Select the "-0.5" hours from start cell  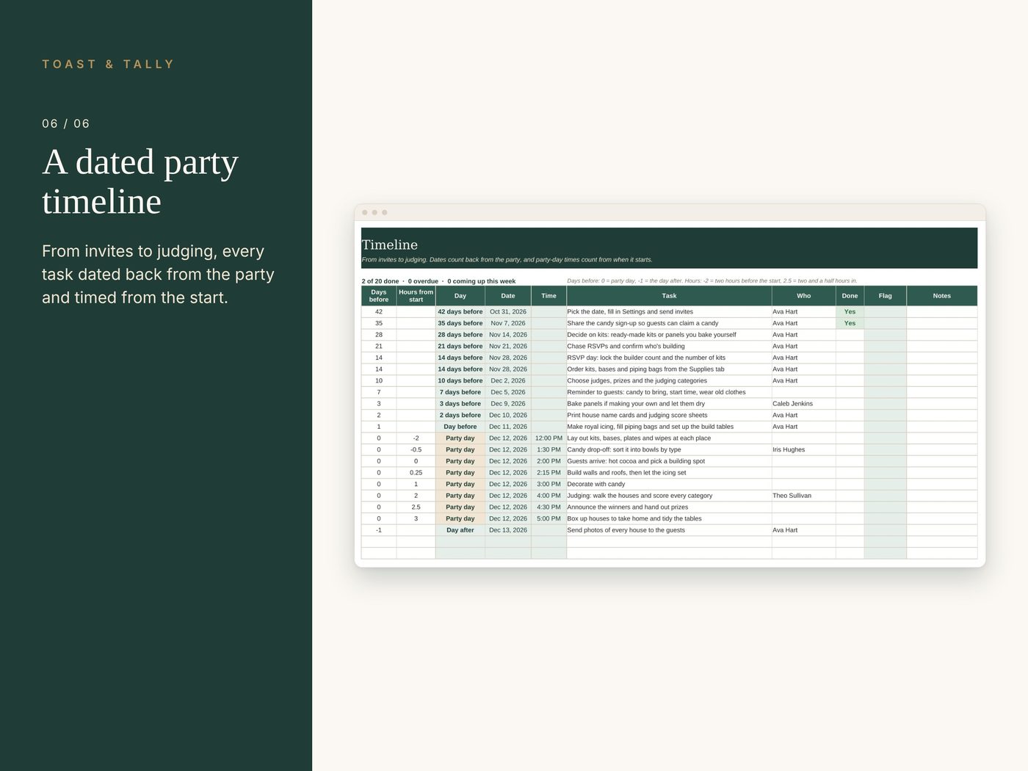click(416, 449)
